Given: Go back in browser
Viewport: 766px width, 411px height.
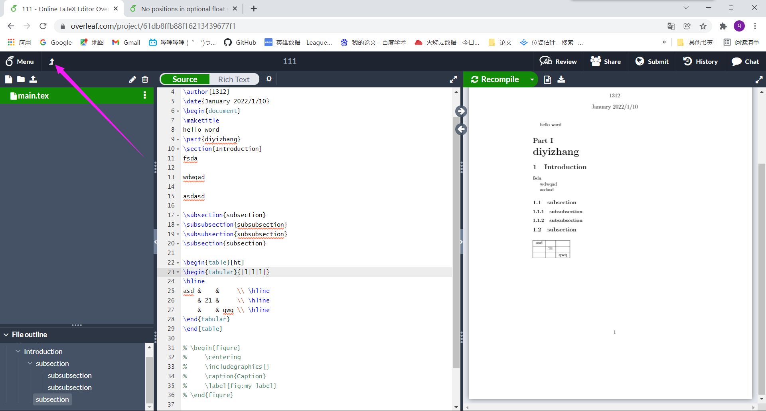Looking at the screenshot, I should (x=11, y=26).
